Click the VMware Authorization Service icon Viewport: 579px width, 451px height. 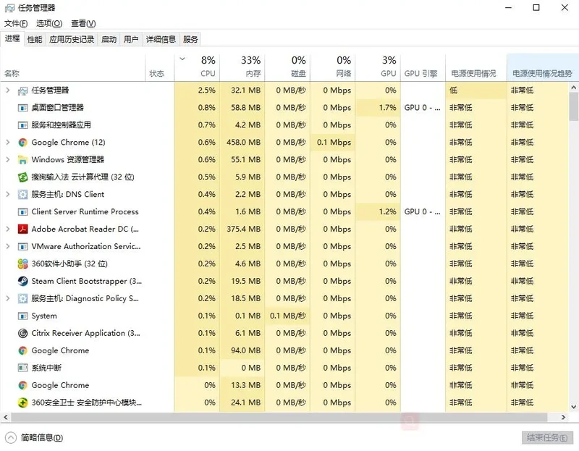pyautogui.click(x=22, y=246)
